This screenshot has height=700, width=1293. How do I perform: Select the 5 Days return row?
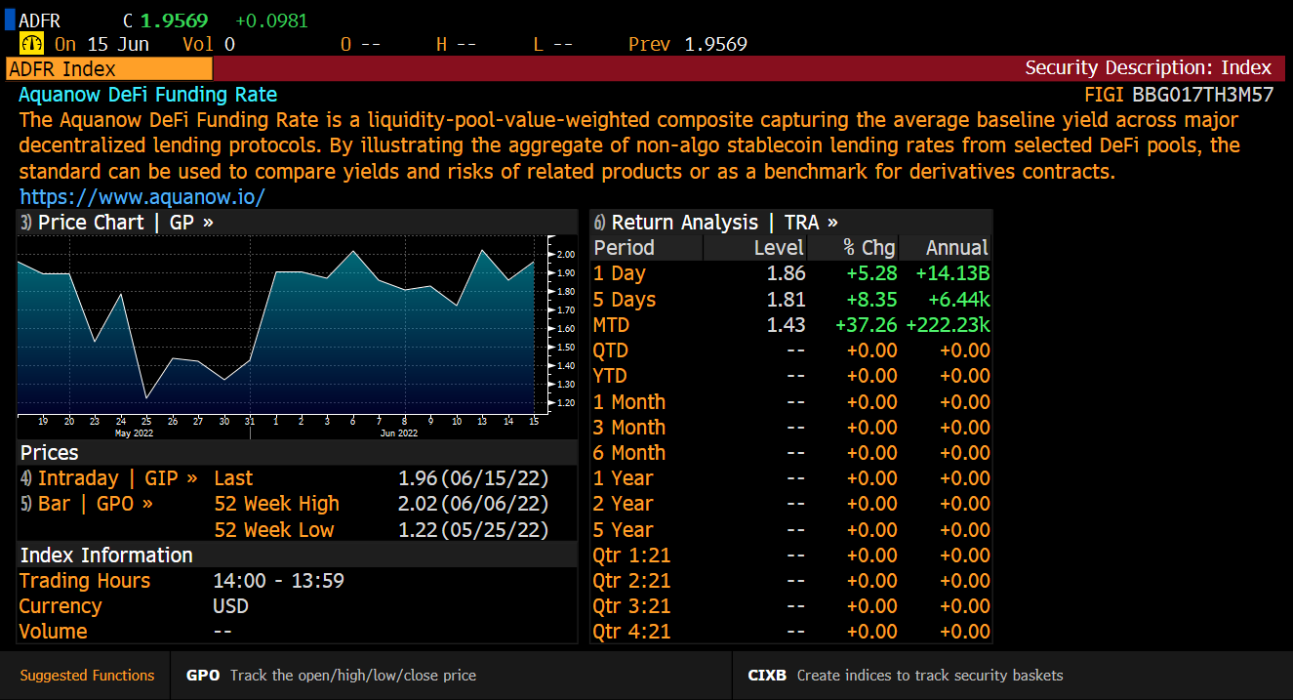pos(790,300)
